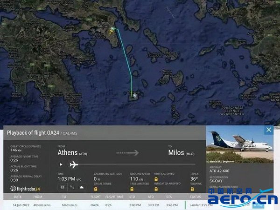
Task: Close the playback panel with X
Action: click(269, 130)
